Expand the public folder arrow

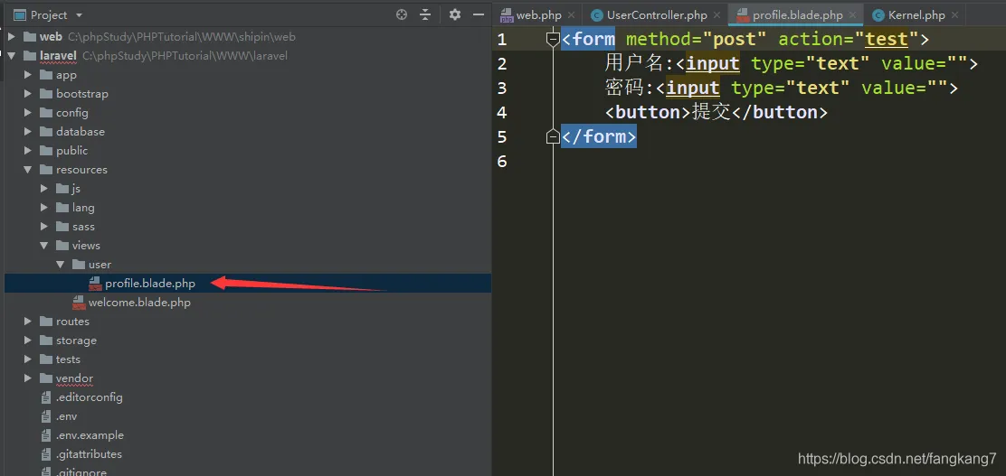[x=27, y=151]
